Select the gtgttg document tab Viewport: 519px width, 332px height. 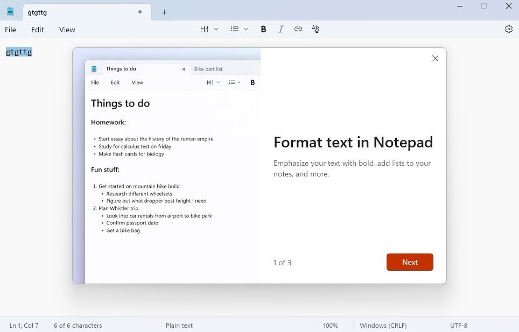pos(87,12)
